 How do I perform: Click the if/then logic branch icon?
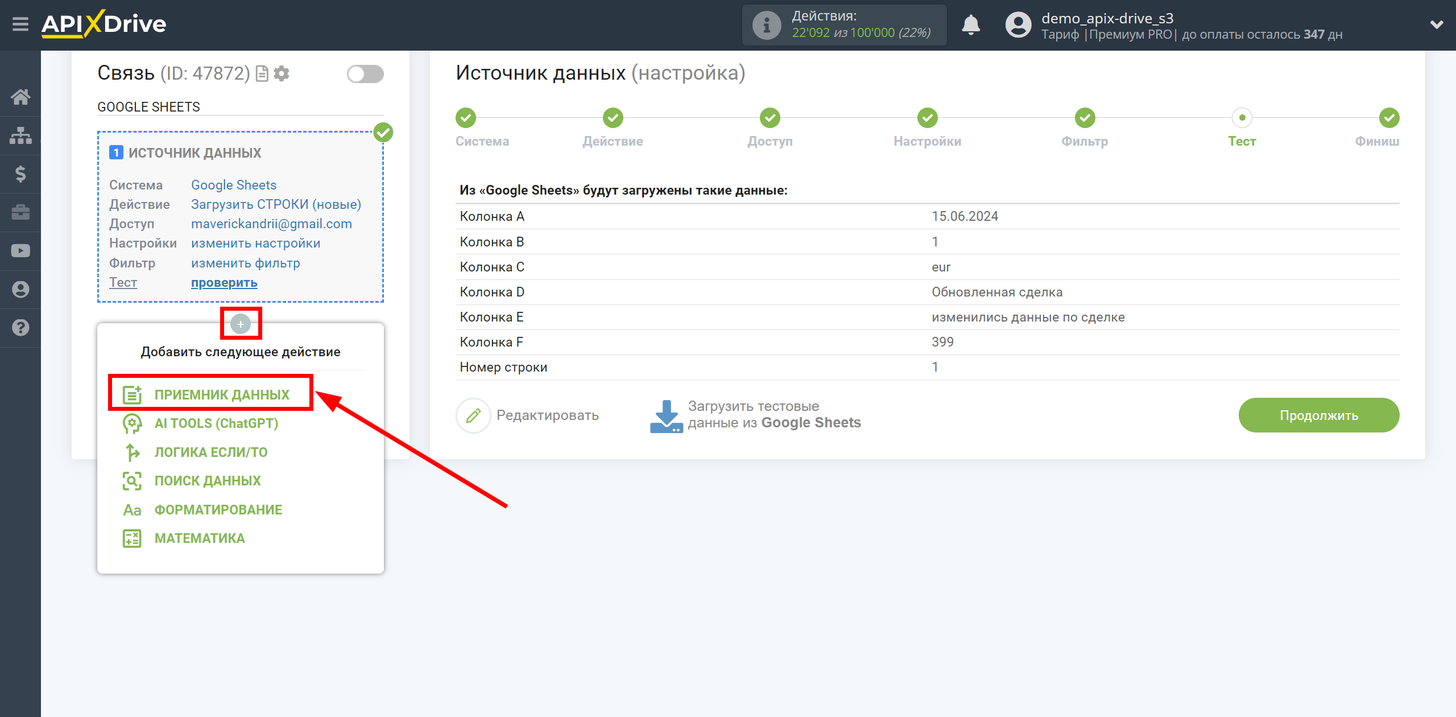click(132, 452)
